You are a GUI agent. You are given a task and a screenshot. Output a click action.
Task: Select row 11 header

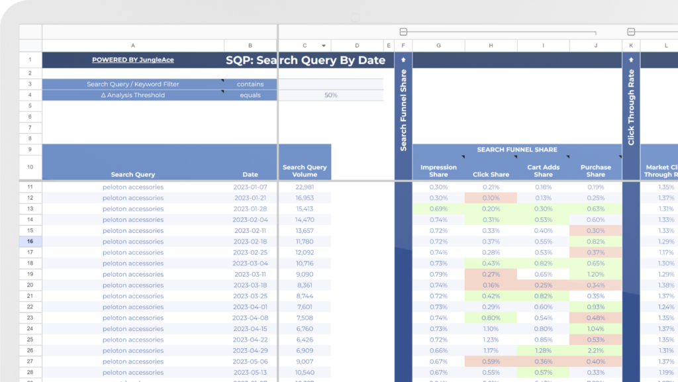[30, 187]
